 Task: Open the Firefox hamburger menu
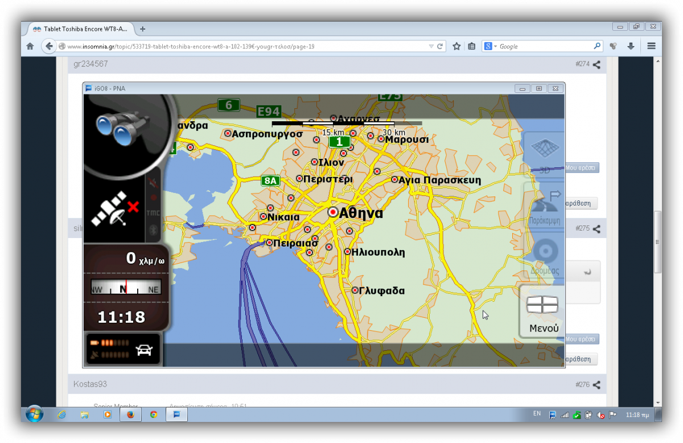pos(652,46)
